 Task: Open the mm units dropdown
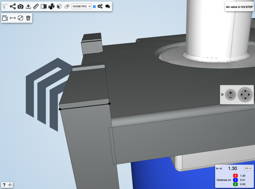tap(247, 168)
